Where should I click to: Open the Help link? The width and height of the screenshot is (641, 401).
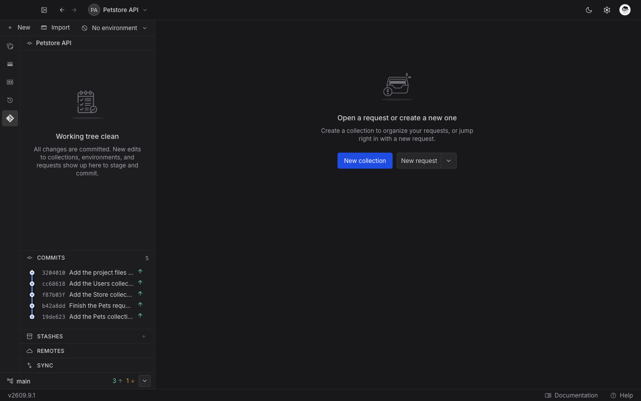pyautogui.click(x=622, y=395)
